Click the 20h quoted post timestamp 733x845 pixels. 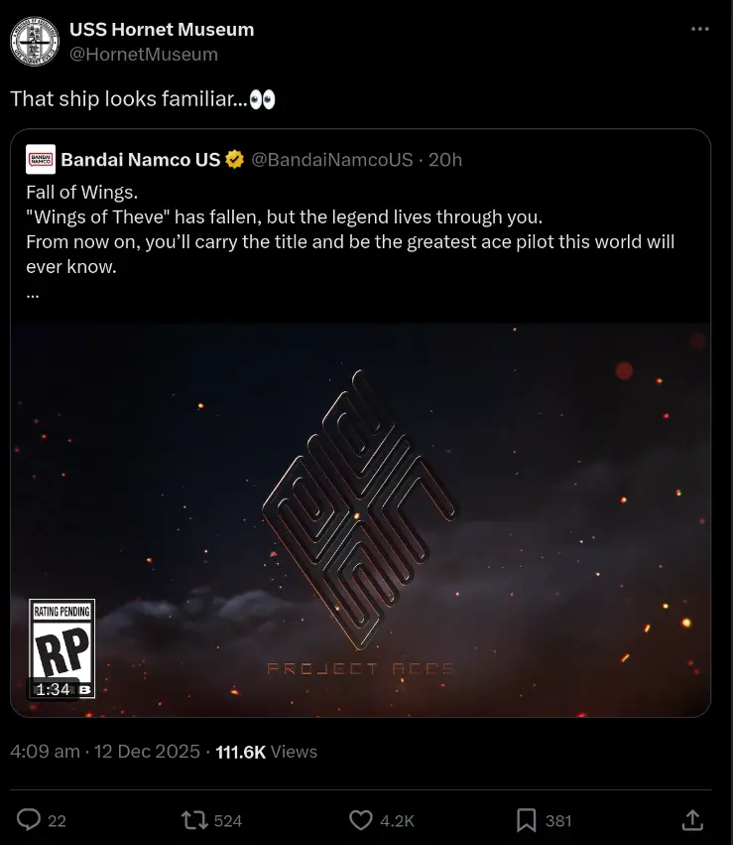point(445,160)
